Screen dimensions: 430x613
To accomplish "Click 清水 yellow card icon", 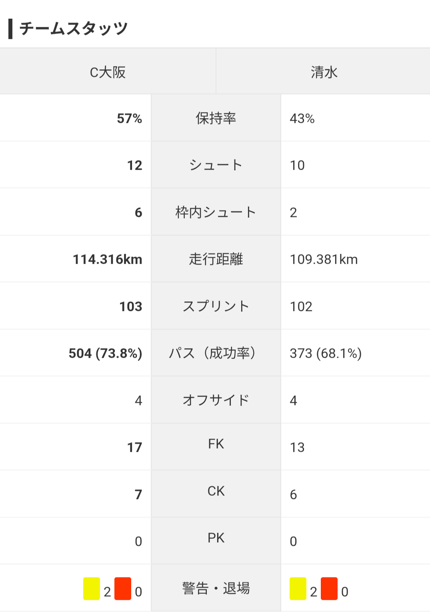I will (298, 589).
